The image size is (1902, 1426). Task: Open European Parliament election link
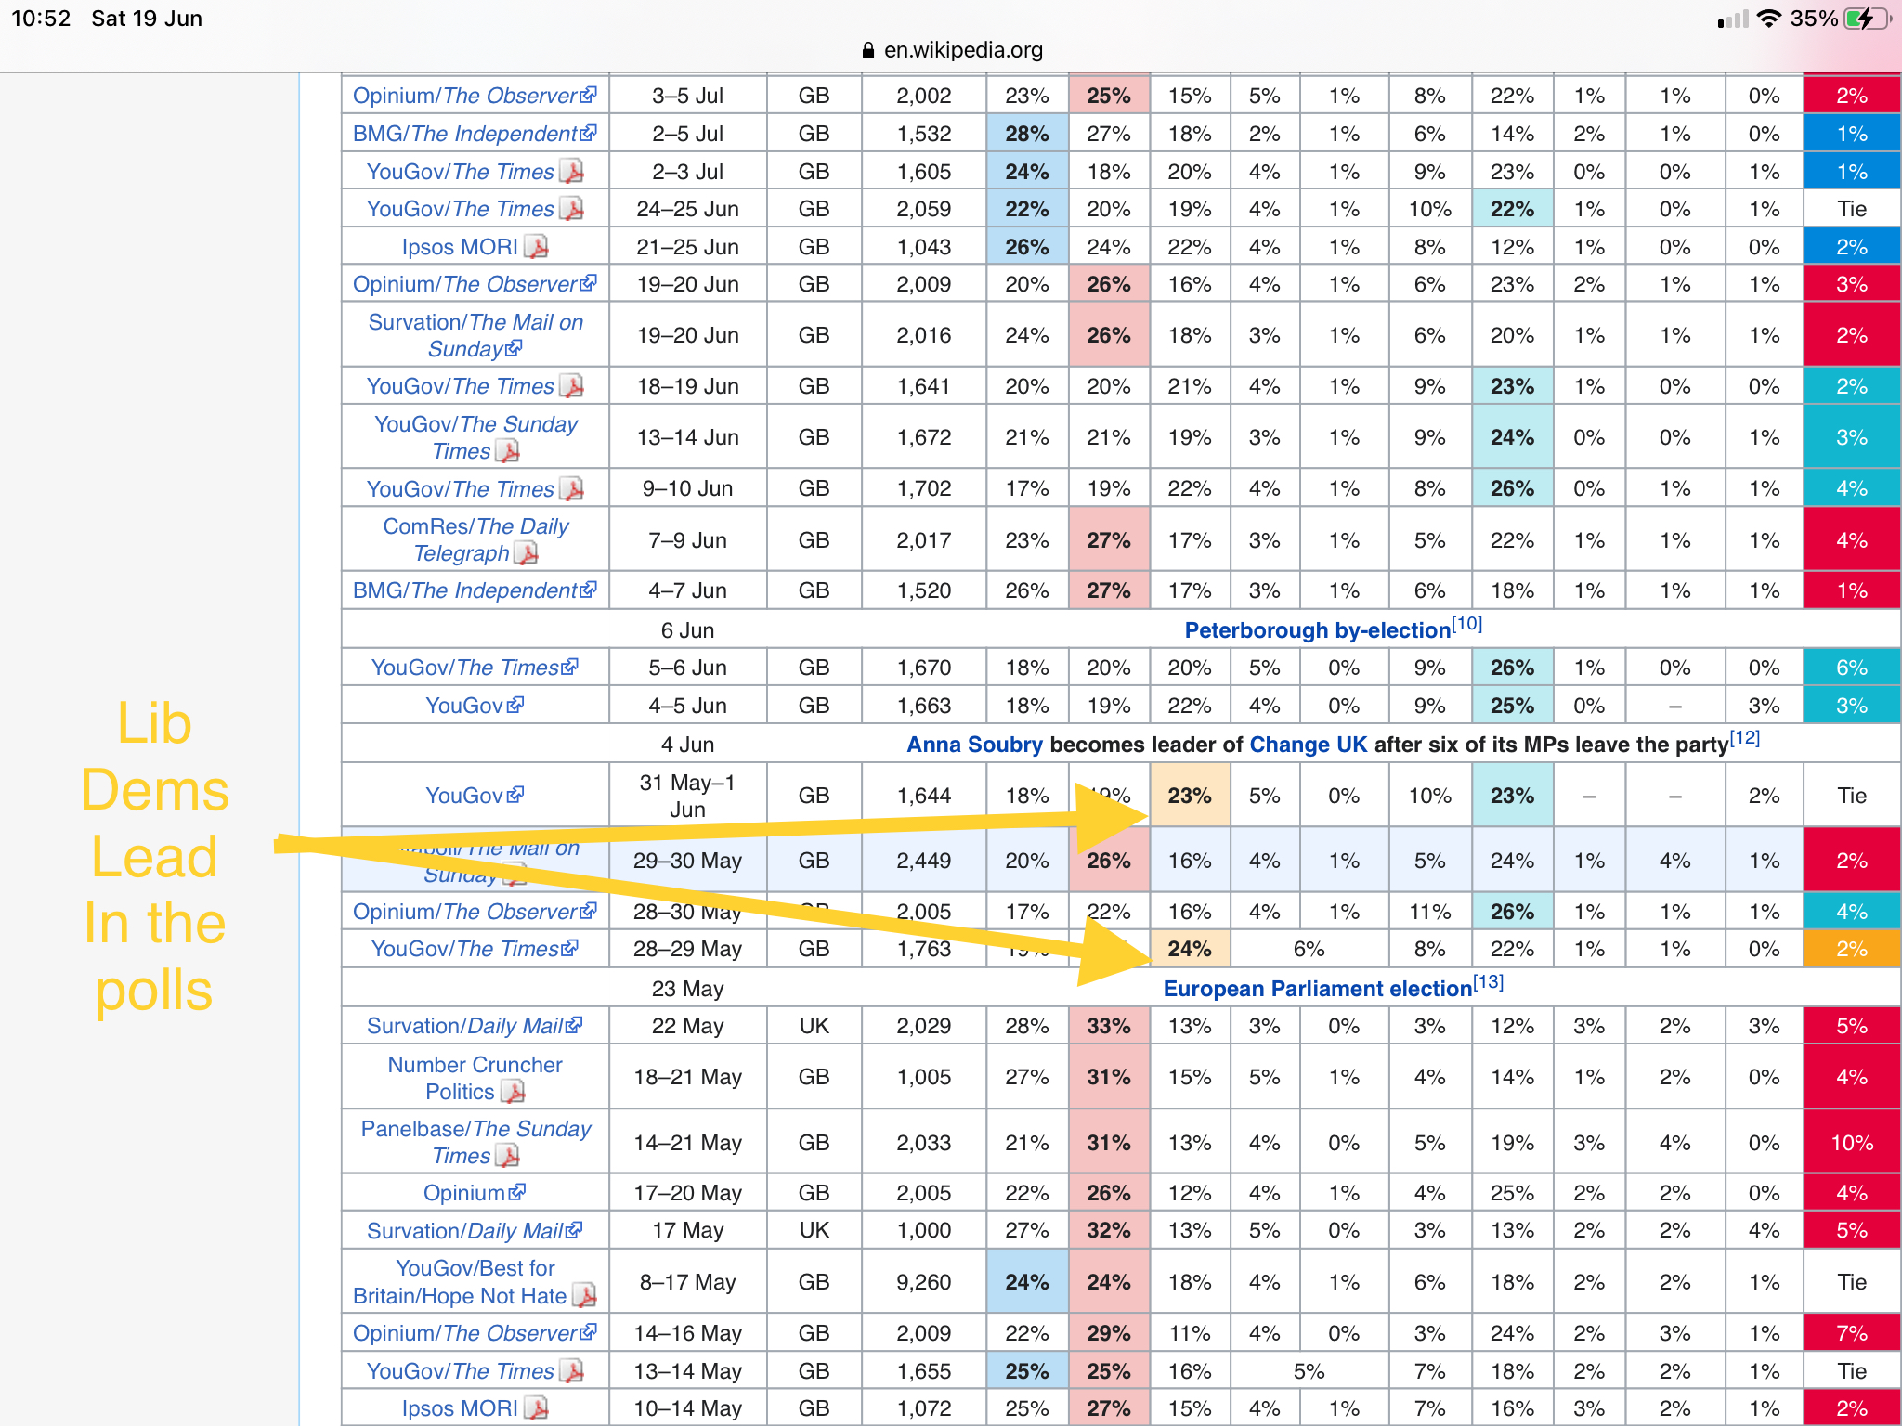coord(1317,989)
